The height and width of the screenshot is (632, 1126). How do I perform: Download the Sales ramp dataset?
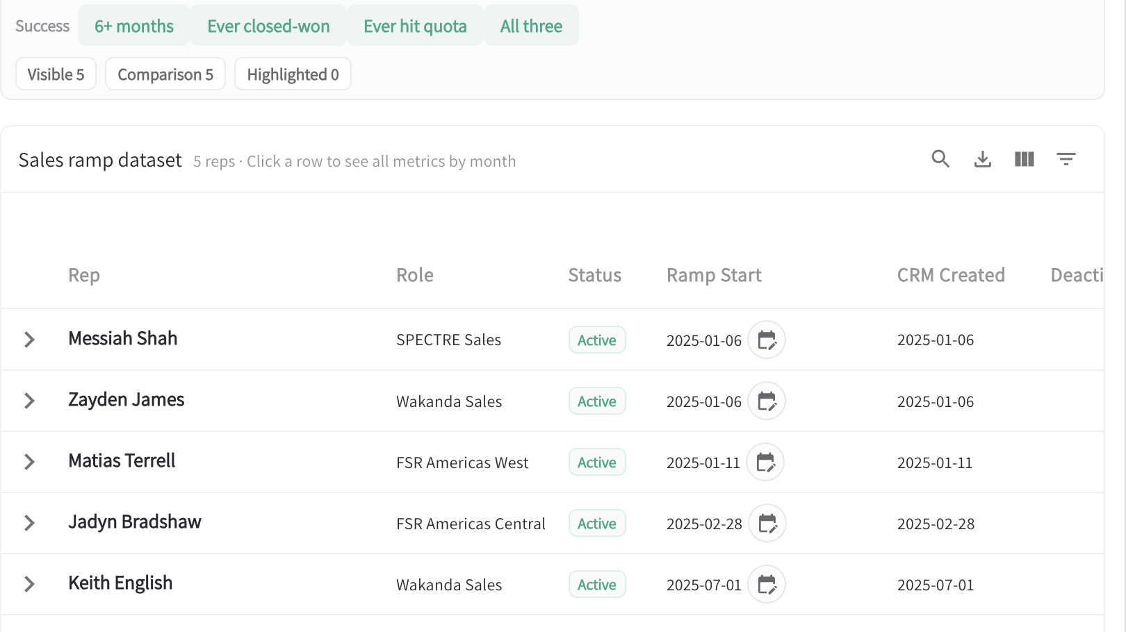983,159
